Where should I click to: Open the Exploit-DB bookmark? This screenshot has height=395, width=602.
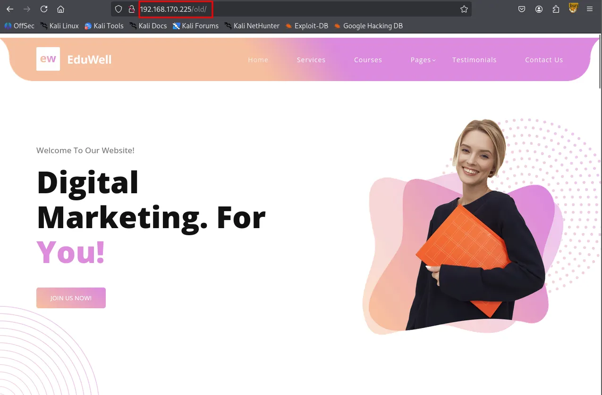click(x=306, y=26)
